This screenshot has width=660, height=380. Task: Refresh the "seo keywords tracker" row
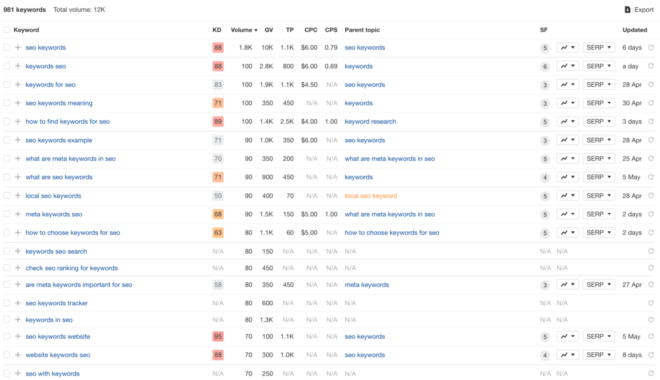pyautogui.click(x=651, y=303)
